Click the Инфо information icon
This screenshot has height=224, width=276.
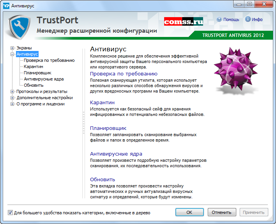pos(248,19)
